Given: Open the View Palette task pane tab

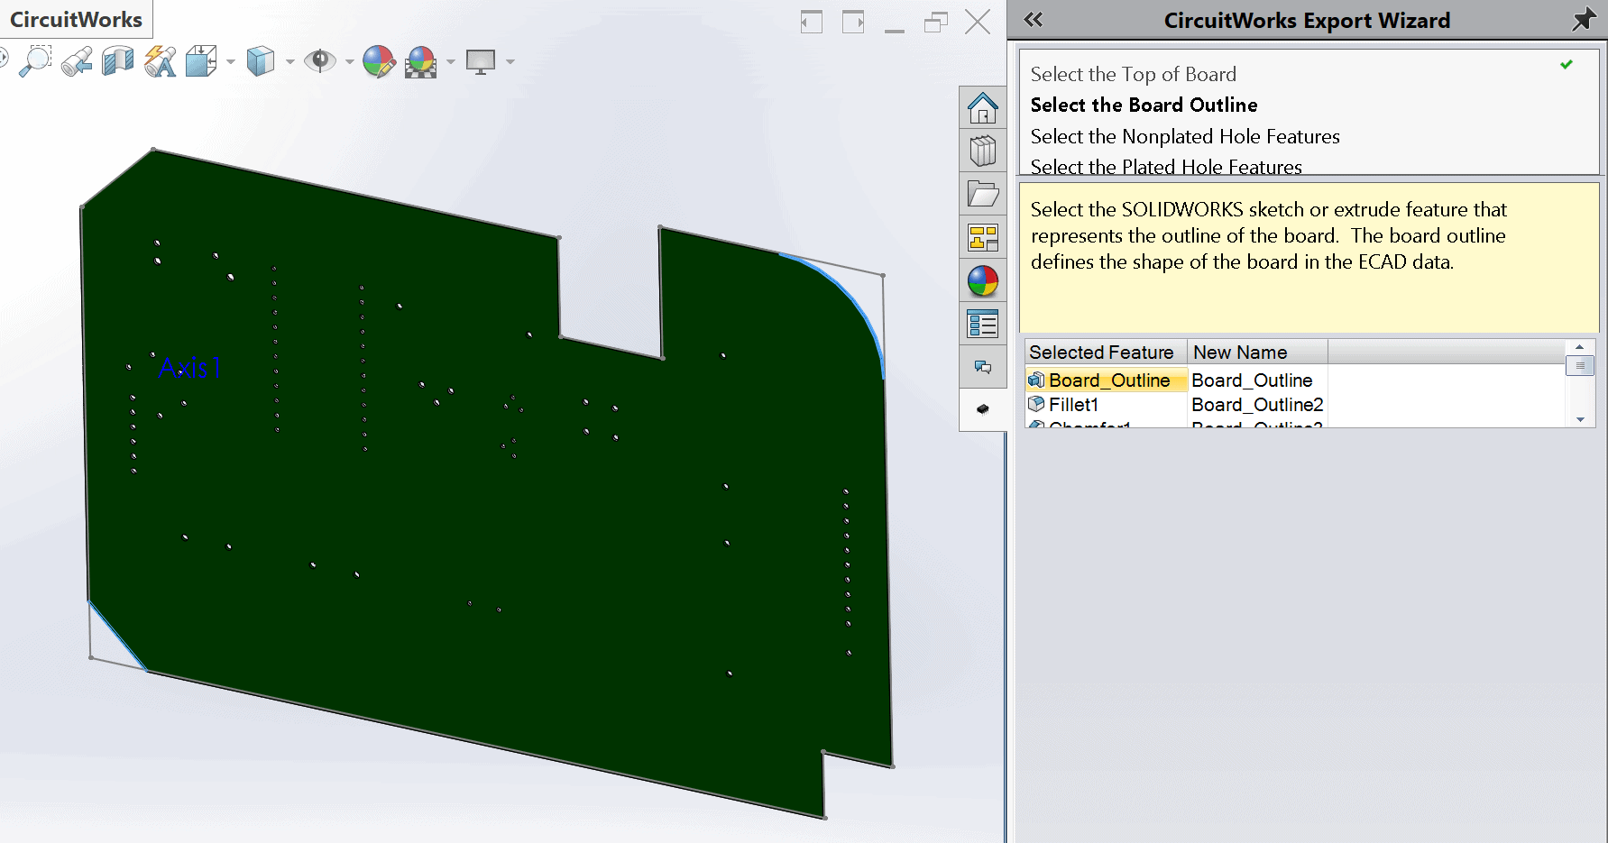Looking at the screenshot, I should (983, 237).
